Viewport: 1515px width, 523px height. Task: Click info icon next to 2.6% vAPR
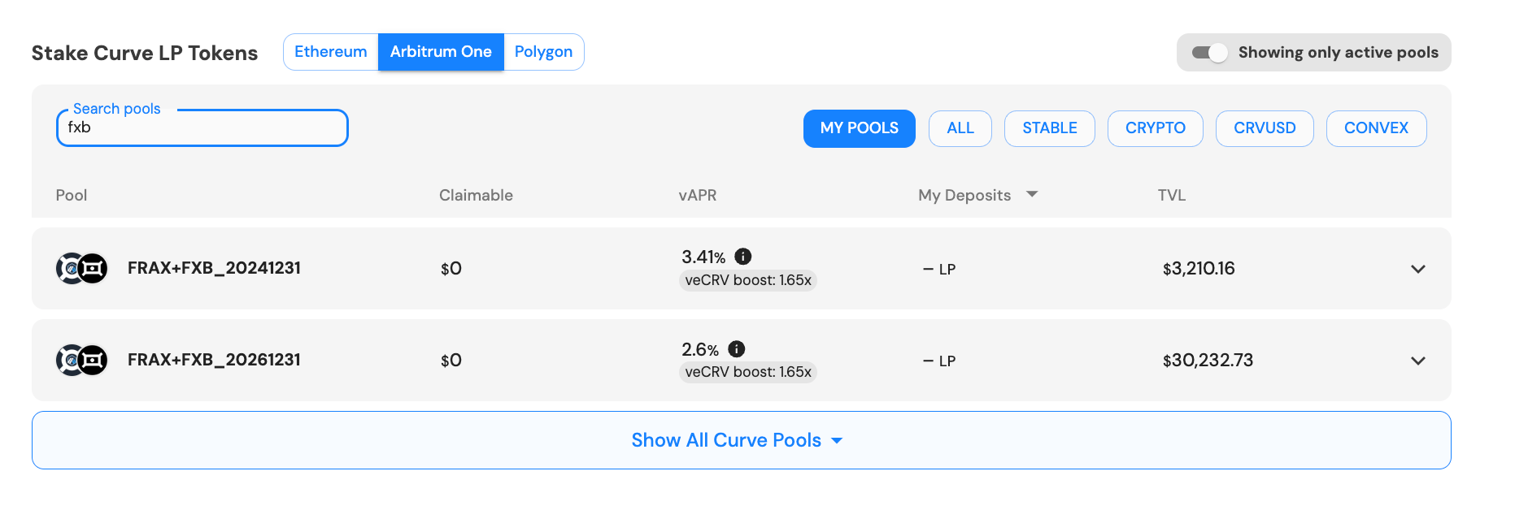pos(736,349)
